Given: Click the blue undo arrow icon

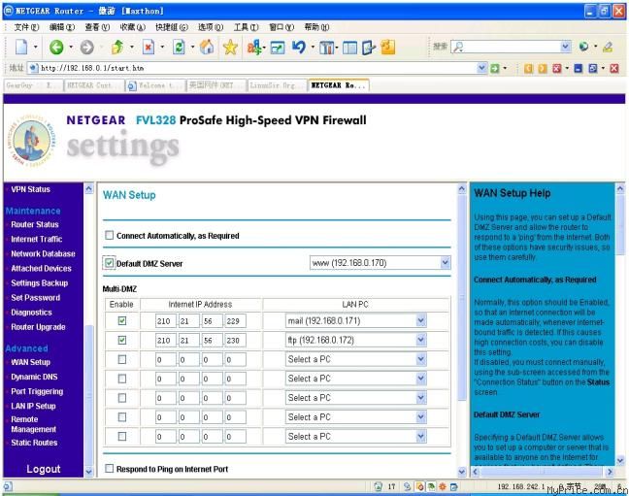Looking at the screenshot, I should click(x=299, y=48).
